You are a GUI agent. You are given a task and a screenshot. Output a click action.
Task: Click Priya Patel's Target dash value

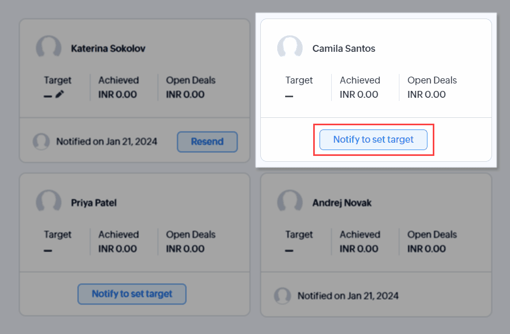[x=48, y=250]
